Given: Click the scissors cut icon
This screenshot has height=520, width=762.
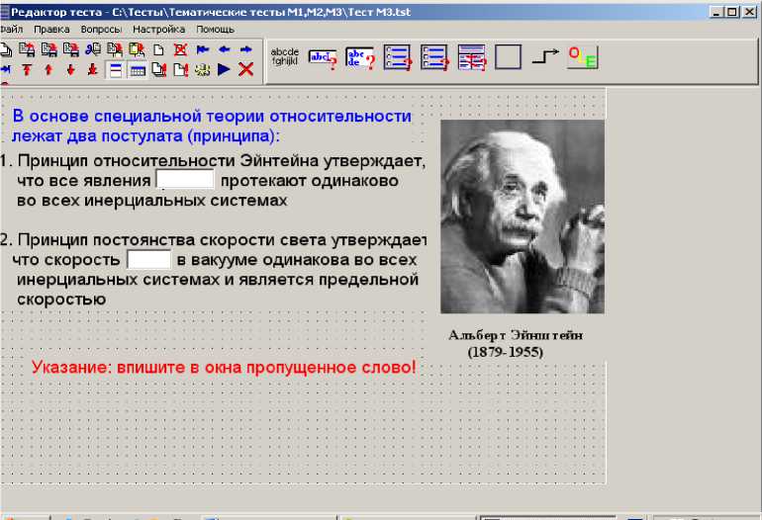Looking at the screenshot, I should (x=93, y=49).
